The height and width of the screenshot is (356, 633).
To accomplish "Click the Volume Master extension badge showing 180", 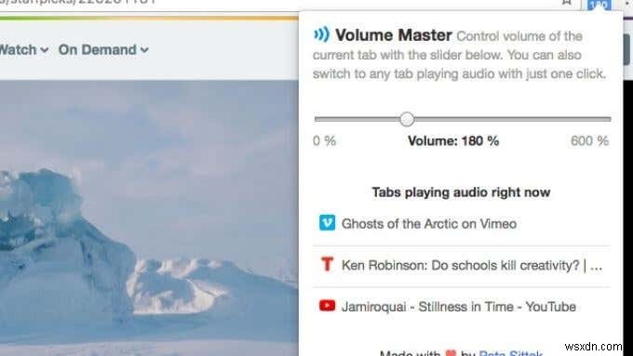I will [x=599, y=5].
